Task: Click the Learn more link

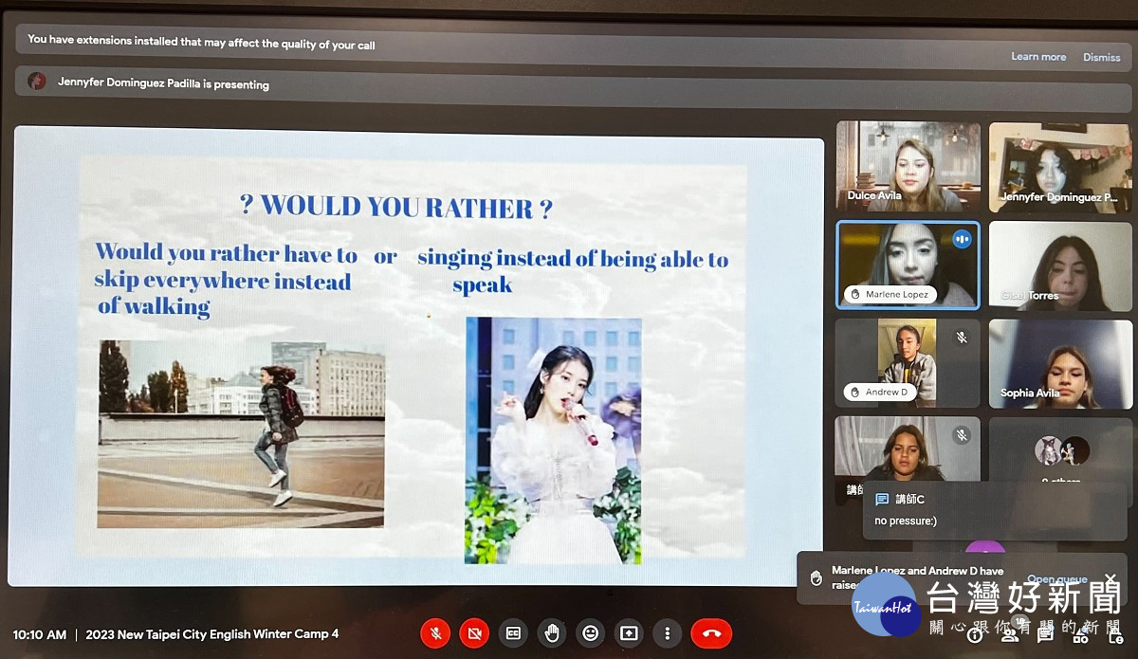Action: [x=1038, y=57]
